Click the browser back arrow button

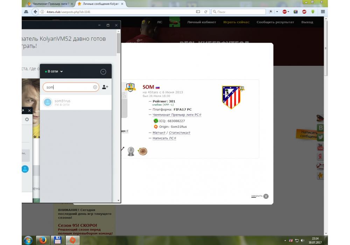(35, 12)
